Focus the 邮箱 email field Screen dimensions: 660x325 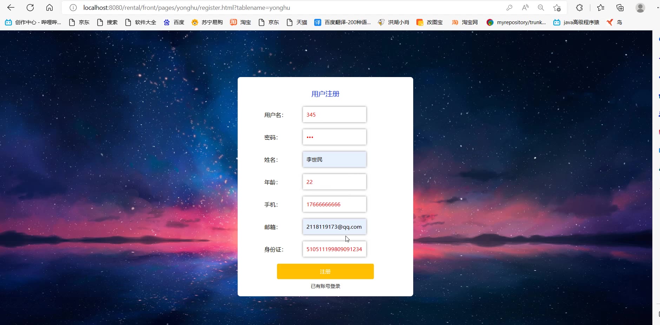pyautogui.click(x=335, y=227)
